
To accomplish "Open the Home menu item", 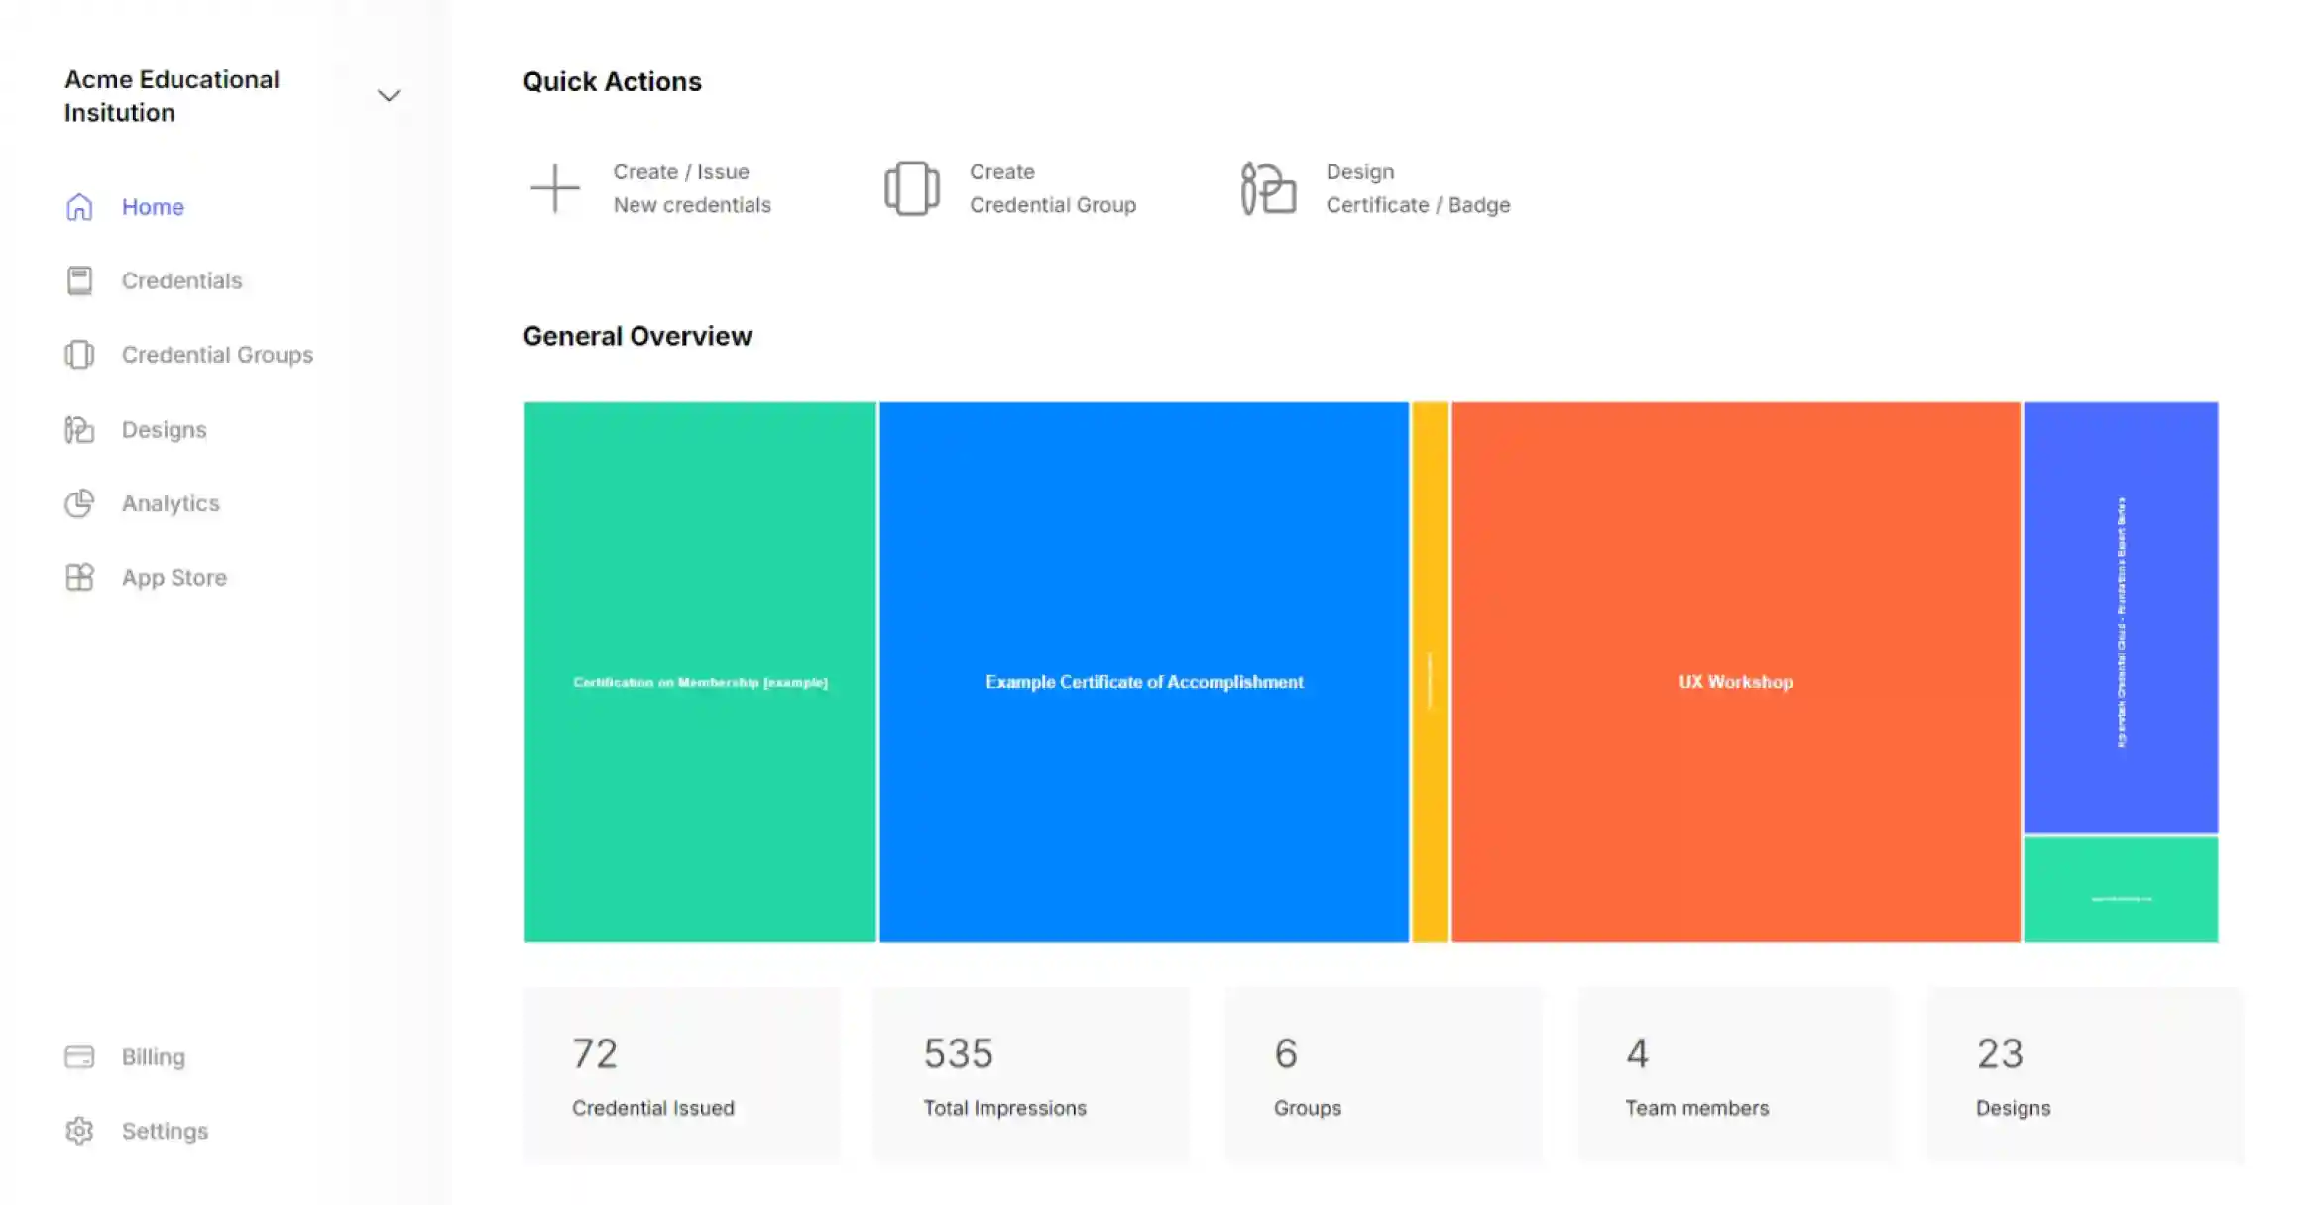I will pyautogui.click(x=153, y=207).
